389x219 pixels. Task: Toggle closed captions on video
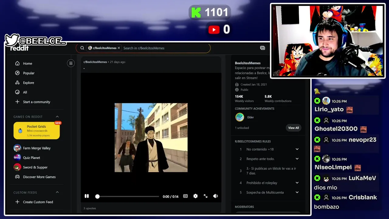pyautogui.click(x=185, y=196)
